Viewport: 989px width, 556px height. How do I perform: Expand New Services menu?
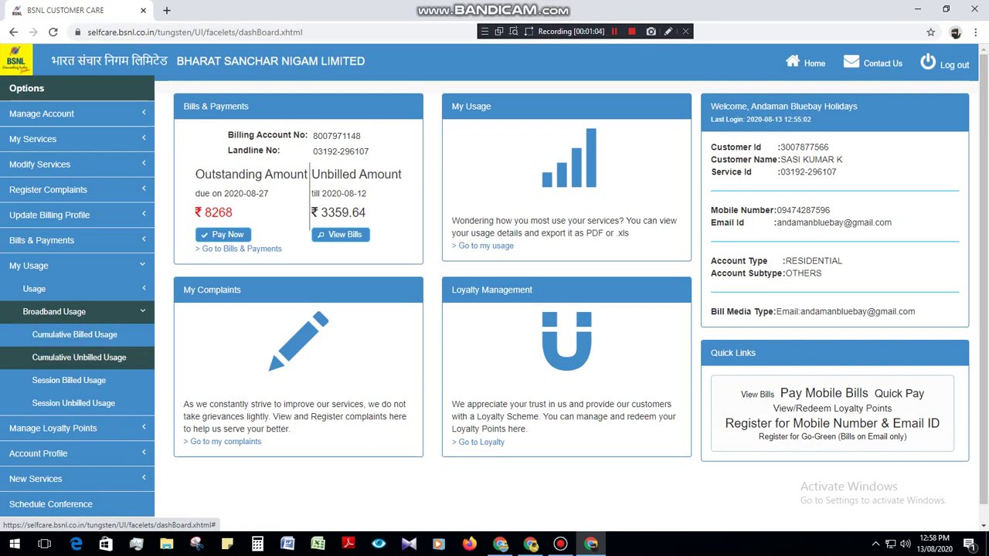[77, 479]
